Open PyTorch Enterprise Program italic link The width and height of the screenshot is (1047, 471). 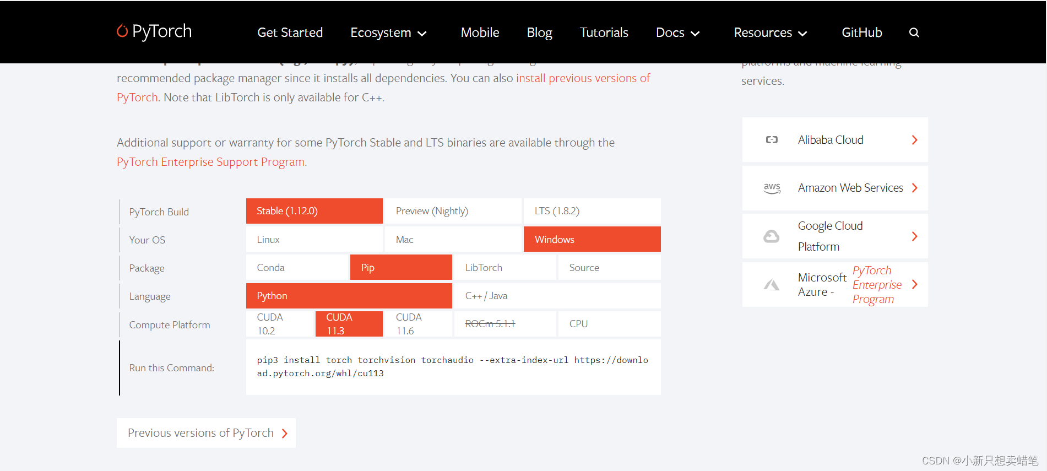877,285
